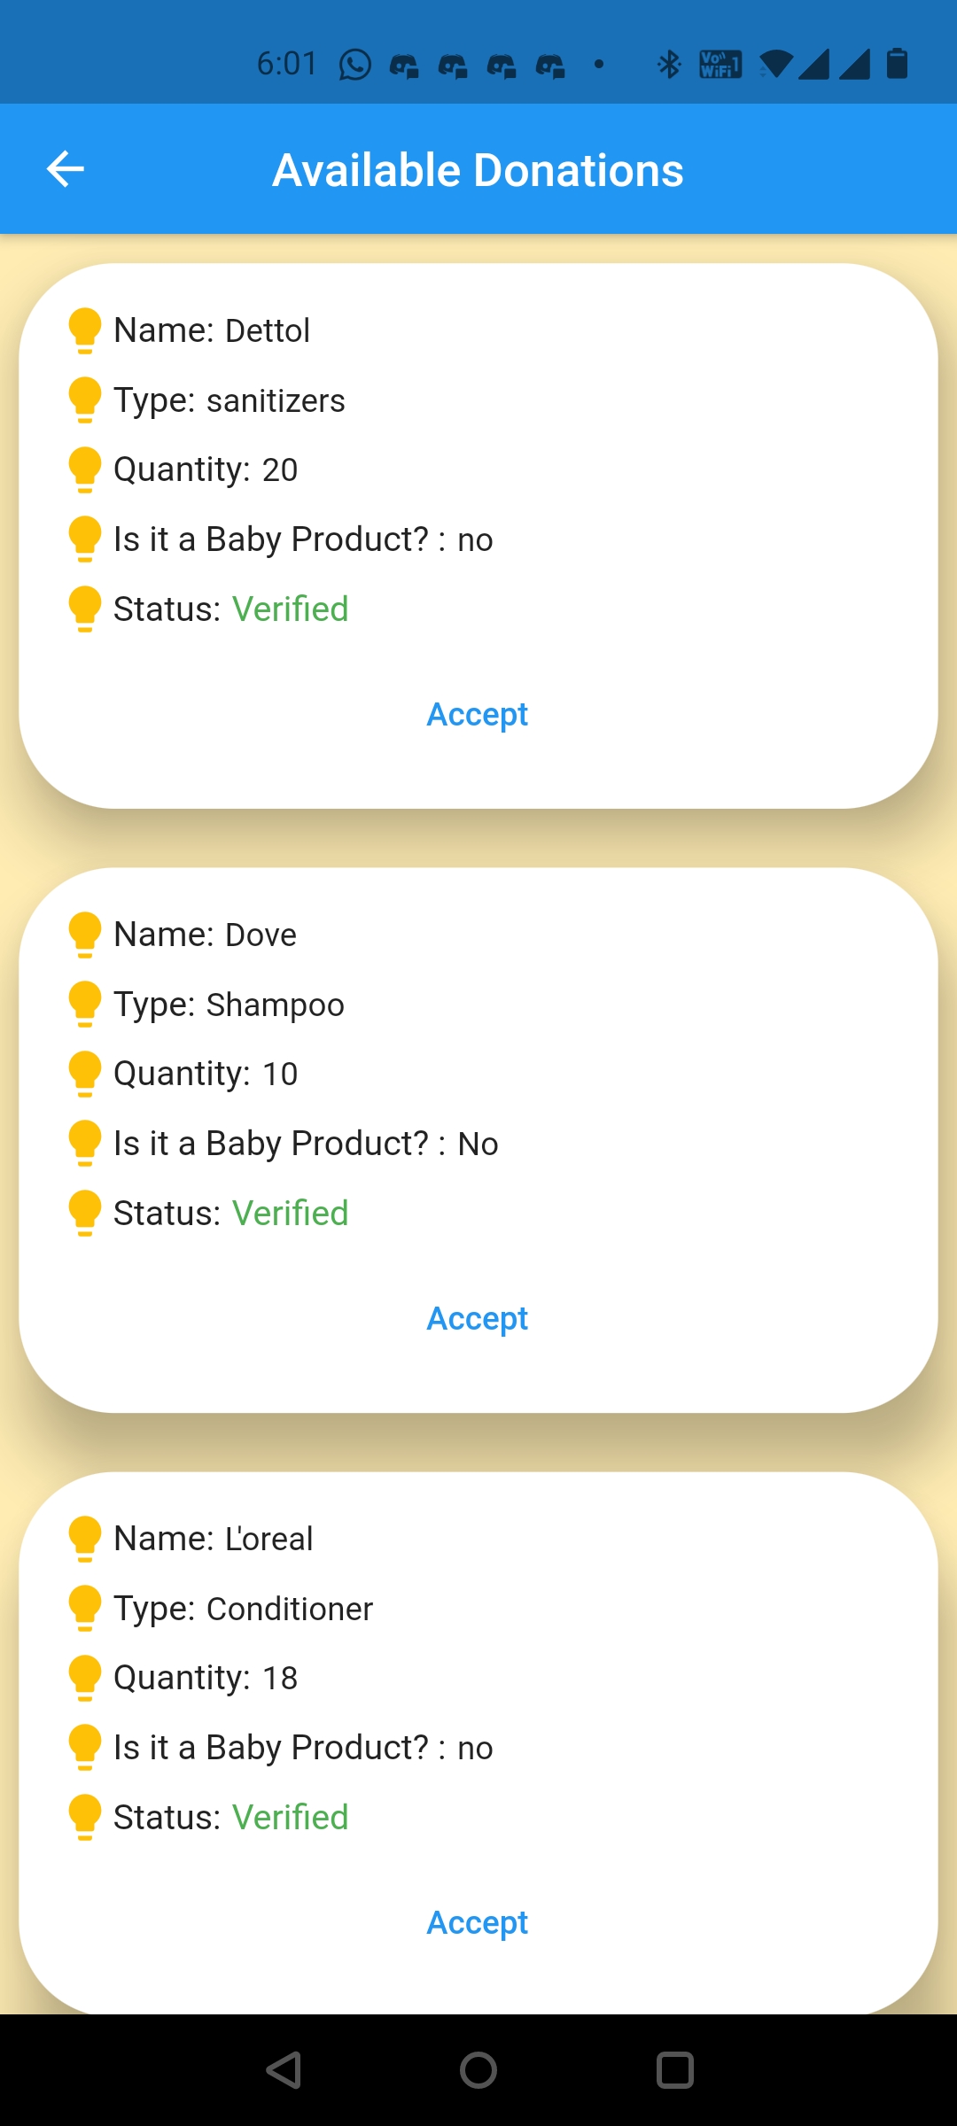Image resolution: width=957 pixels, height=2126 pixels.
Task: Tap the Bluetooth icon in status bar
Action: pyautogui.click(x=669, y=64)
